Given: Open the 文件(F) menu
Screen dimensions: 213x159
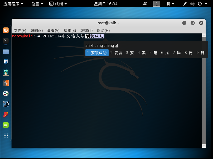Looking at the screenshot, I should [x=20, y=30].
